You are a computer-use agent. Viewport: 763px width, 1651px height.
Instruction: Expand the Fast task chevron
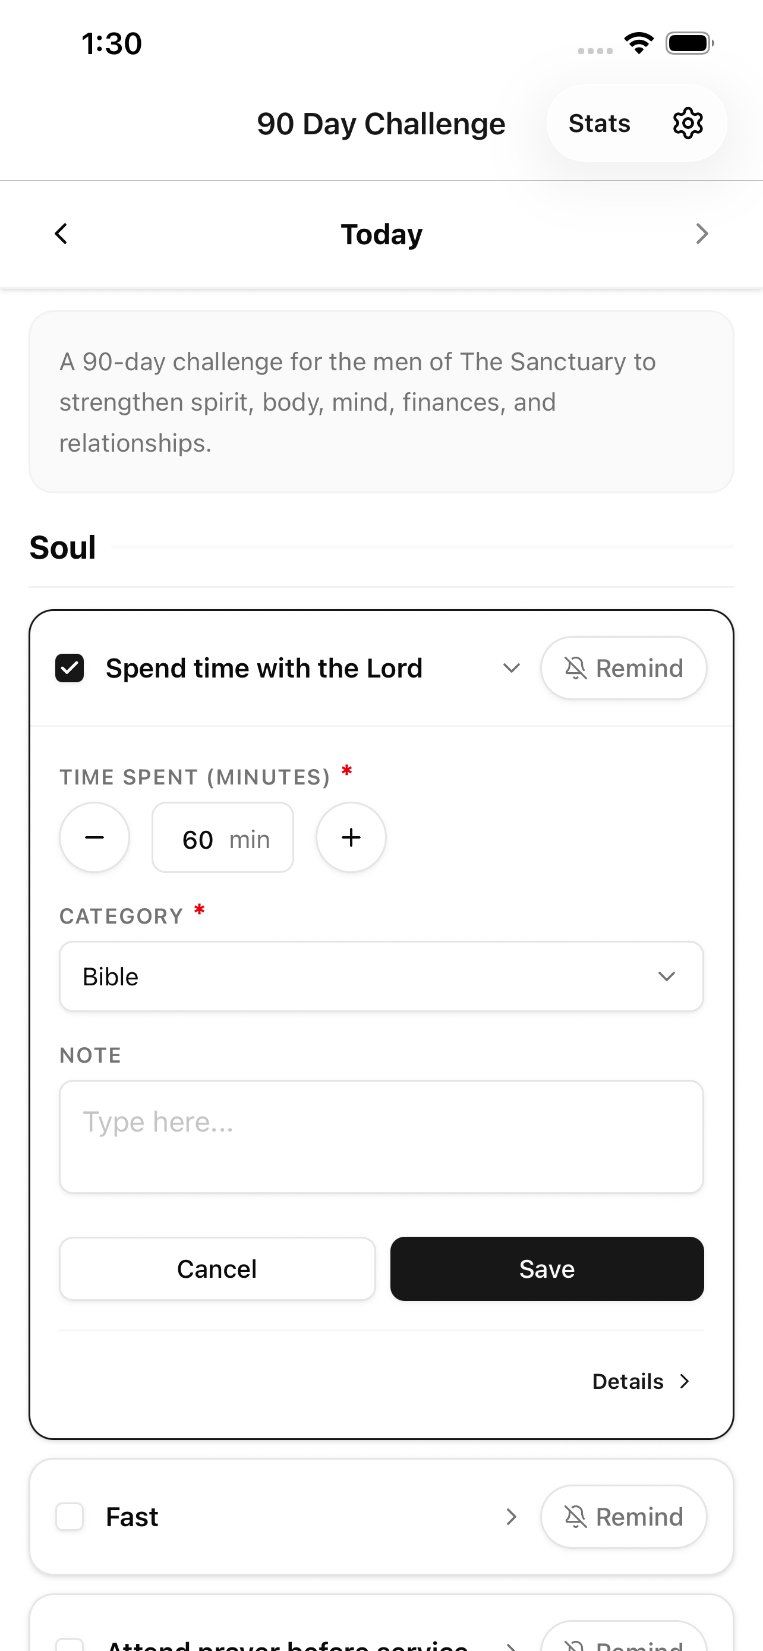pos(511,1517)
